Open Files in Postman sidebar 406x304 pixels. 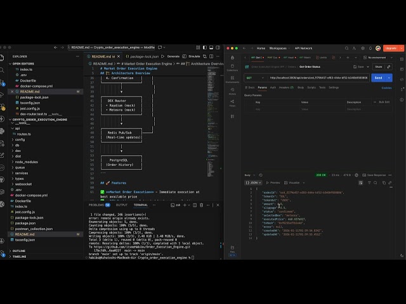(232, 249)
